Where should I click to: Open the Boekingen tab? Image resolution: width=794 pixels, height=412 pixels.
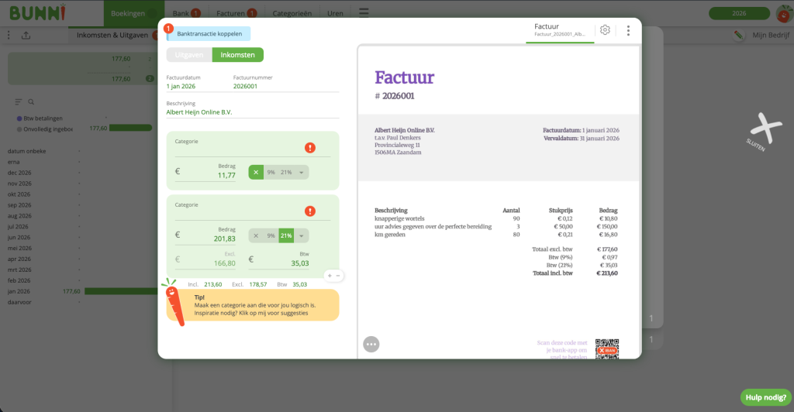[x=133, y=13]
